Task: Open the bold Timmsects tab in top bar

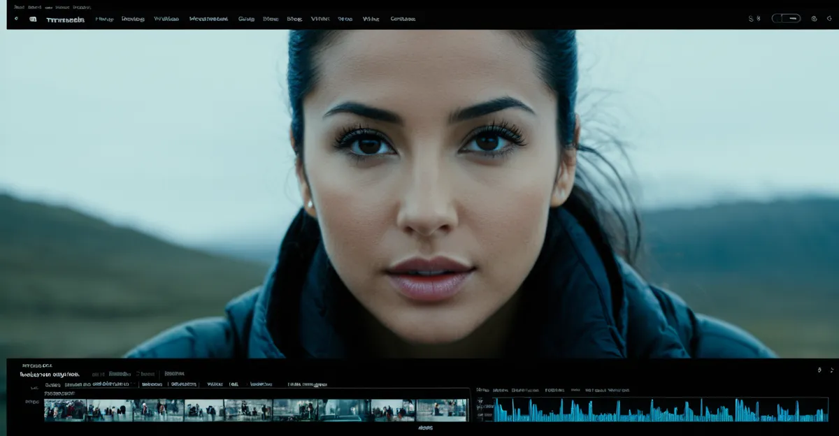Action: 65,20
